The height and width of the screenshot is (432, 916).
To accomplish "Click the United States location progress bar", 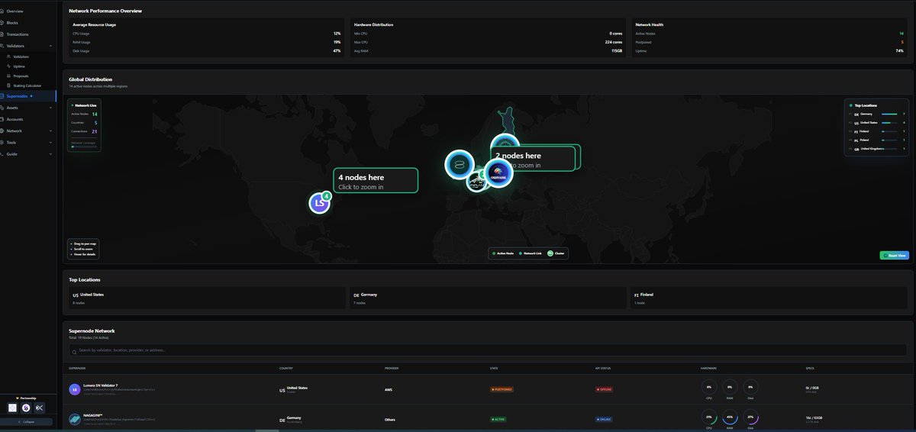I will click(x=889, y=122).
